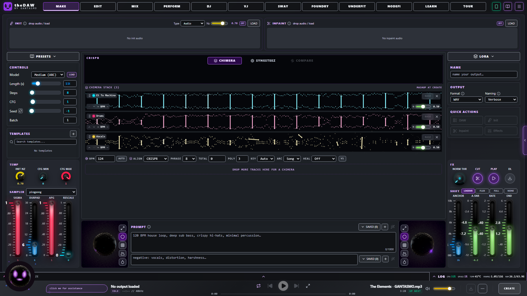Expand the PRESETS dropdown
This screenshot has width=527, height=296.
click(x=43, y=56)
